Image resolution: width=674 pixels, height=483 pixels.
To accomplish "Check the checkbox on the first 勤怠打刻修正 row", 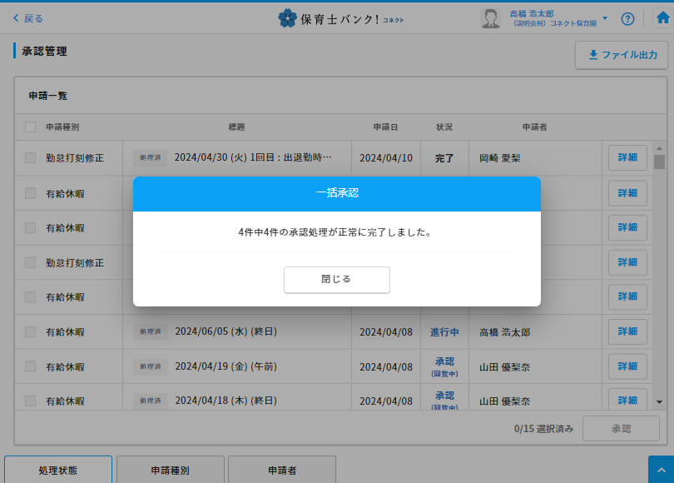I will click(x=31, y=157).
